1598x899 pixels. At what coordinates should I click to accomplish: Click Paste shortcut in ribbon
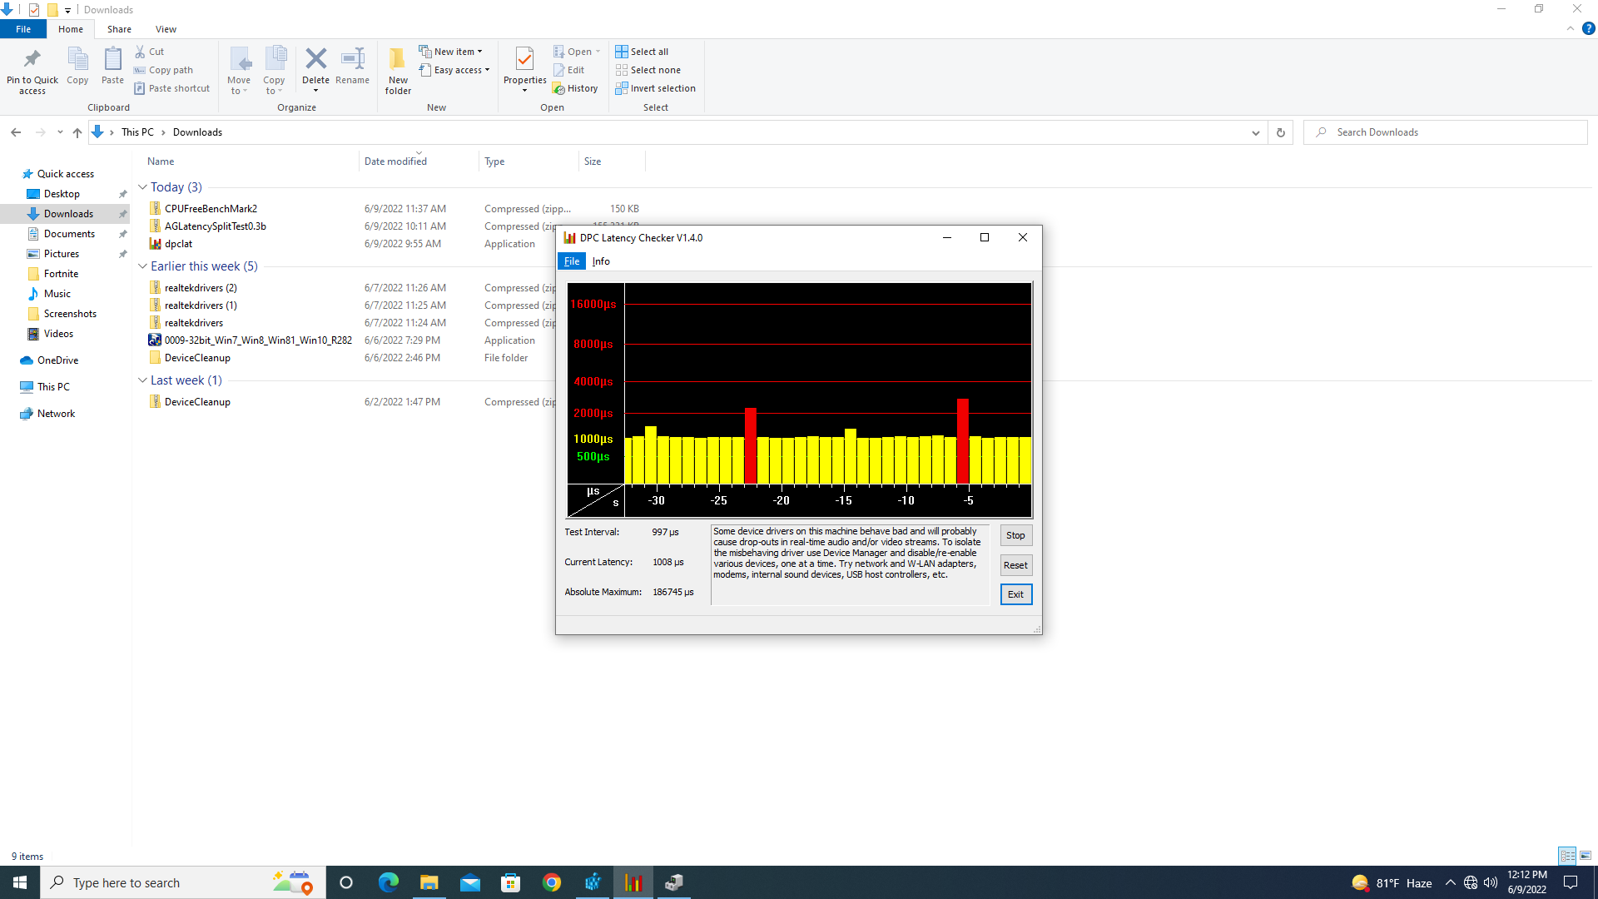coord(172,88)
